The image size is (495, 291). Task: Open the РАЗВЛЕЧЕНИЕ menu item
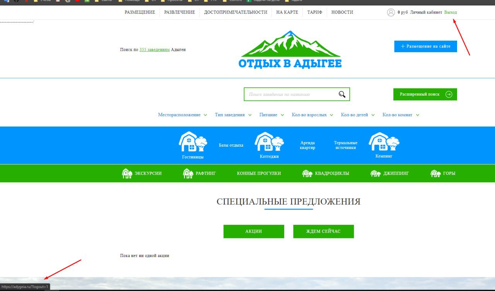click(x=179, y=12)
